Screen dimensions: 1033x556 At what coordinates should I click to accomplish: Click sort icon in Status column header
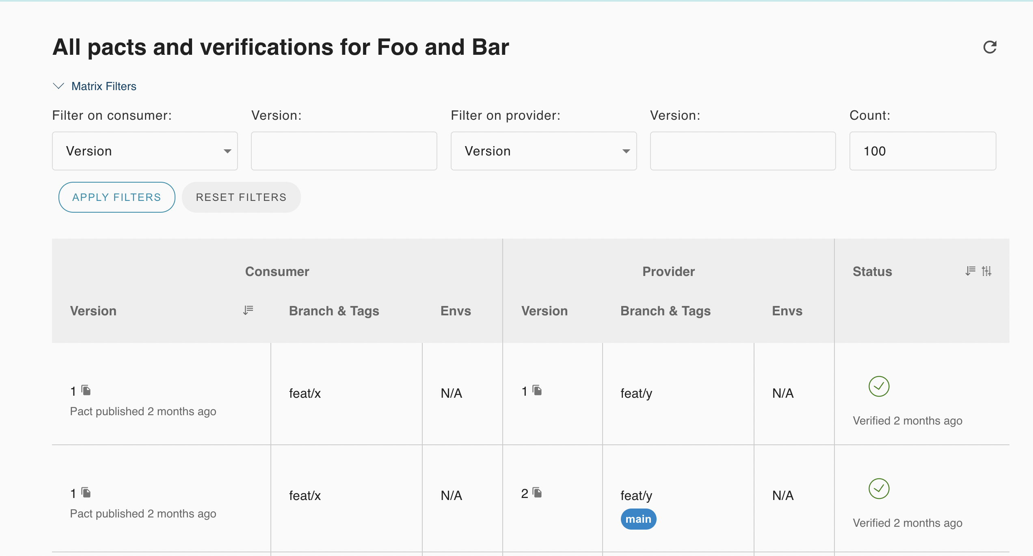point(970,271)
